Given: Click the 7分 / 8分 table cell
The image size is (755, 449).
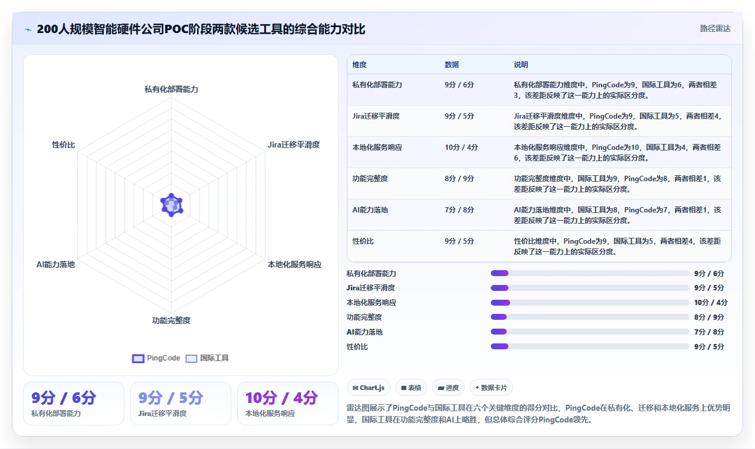Looking at the screenshot, I should (459, 210).
